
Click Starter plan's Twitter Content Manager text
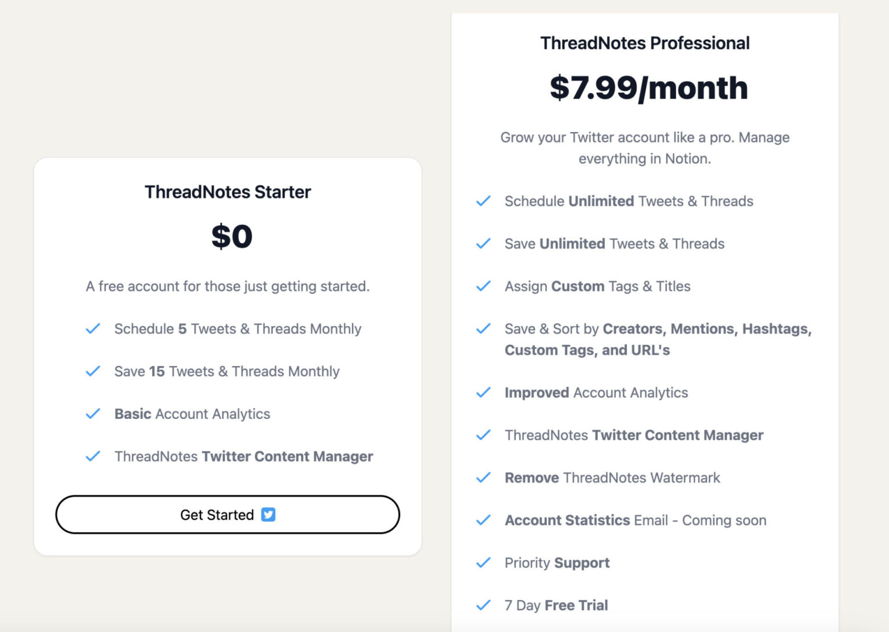[244, 456]
